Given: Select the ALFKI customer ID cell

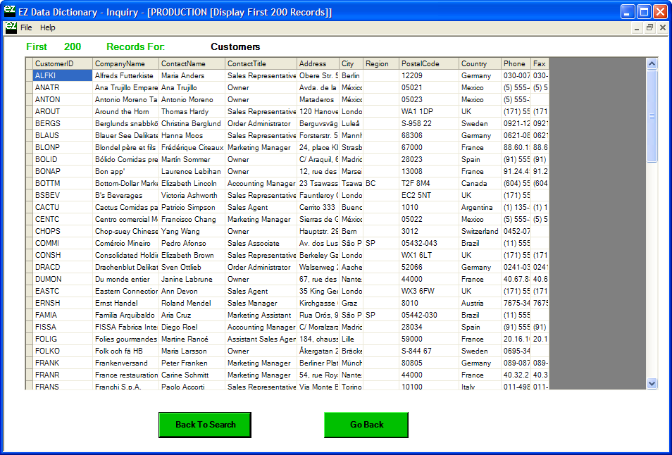Looking at the screenshot, I should [62, 75].
